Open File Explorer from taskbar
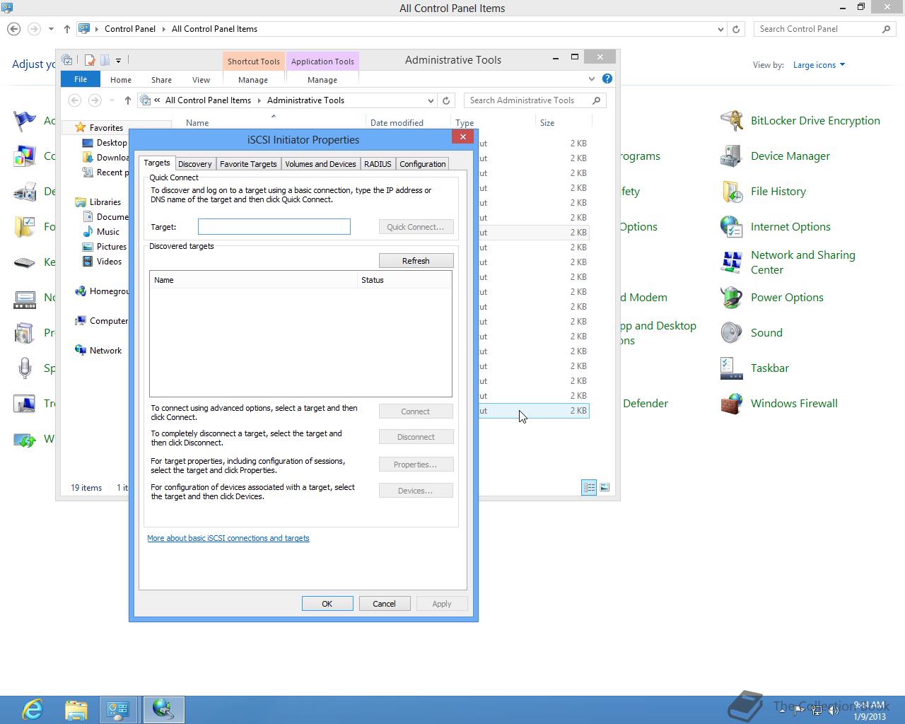The height and width of the screenshot is (724, 905). coord(76,709)
